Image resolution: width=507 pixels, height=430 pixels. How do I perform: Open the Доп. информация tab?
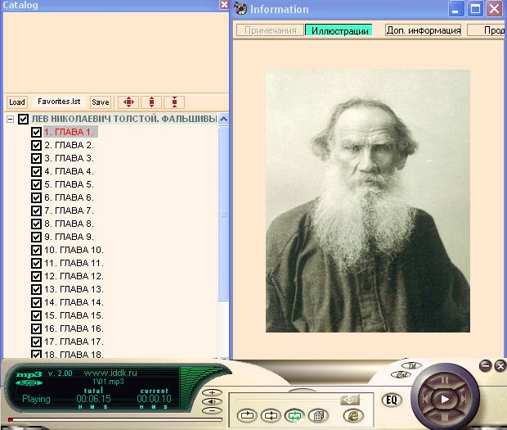click(423, 30)
